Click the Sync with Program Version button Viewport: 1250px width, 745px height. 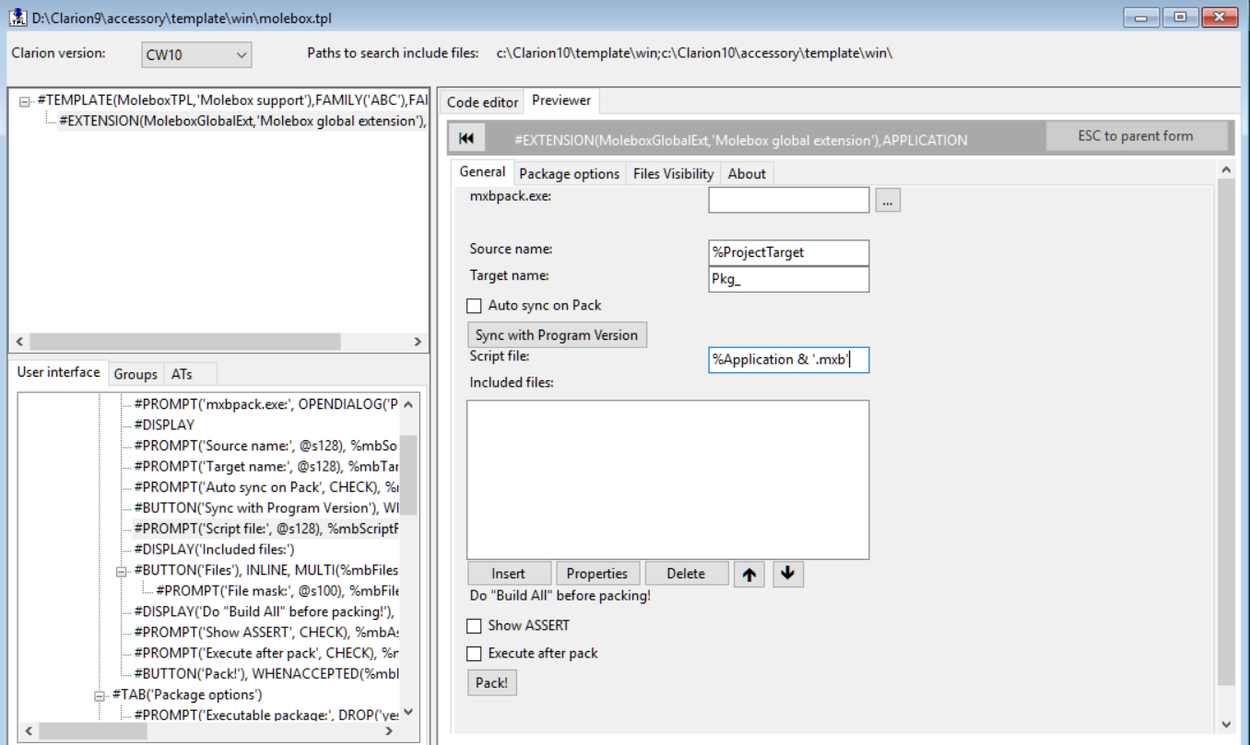[x=557, y=335]
